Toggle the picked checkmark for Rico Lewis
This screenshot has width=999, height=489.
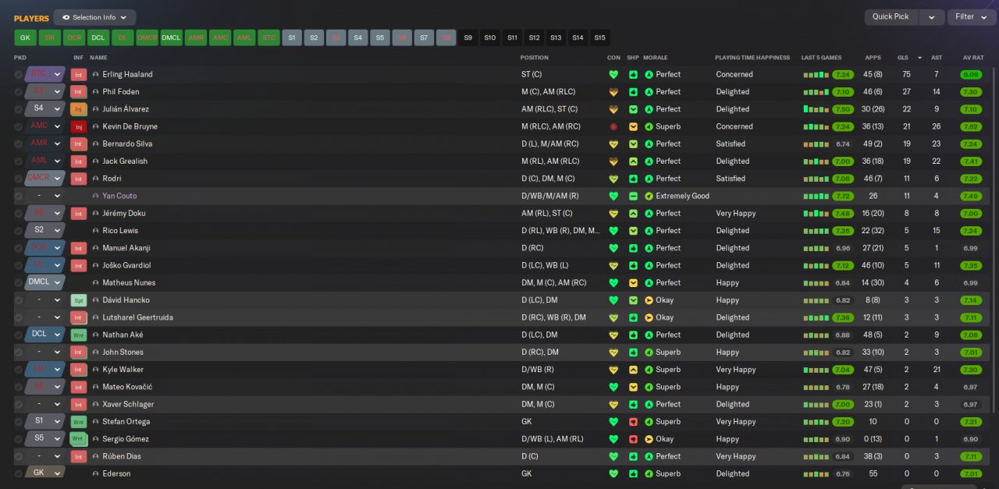click(x=19, y=231)
